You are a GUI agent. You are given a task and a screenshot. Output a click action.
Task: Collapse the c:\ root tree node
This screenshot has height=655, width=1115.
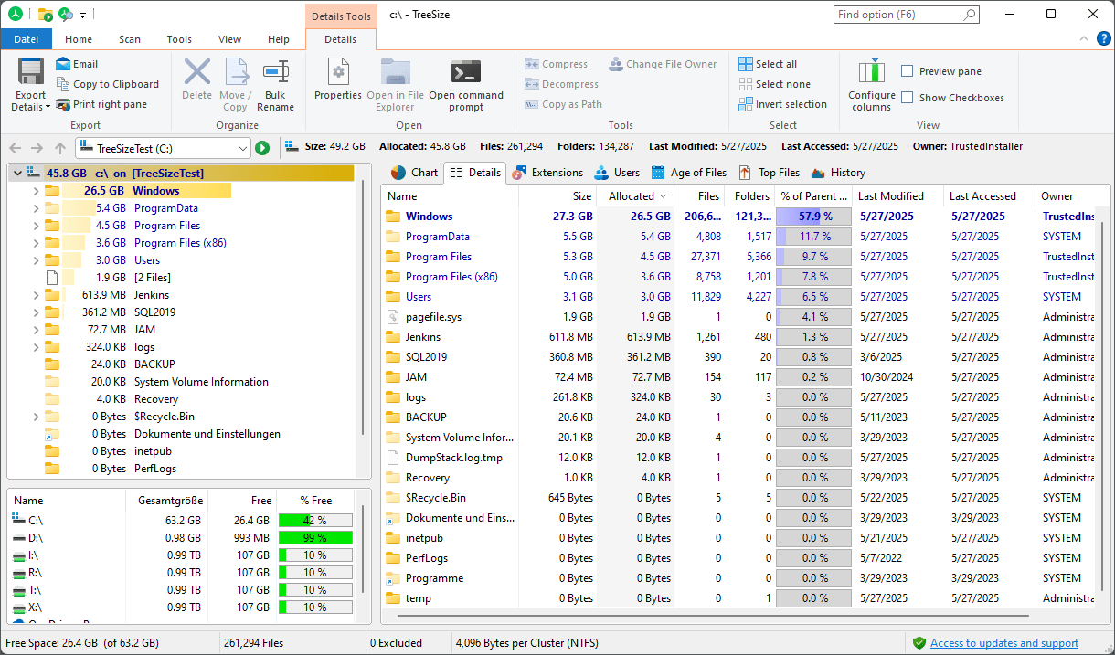pyautogui.click(x=17, y=174)
